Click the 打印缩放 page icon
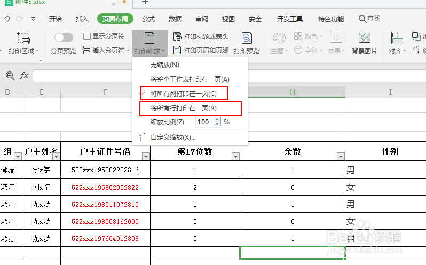426x265 pixels. 149,38
